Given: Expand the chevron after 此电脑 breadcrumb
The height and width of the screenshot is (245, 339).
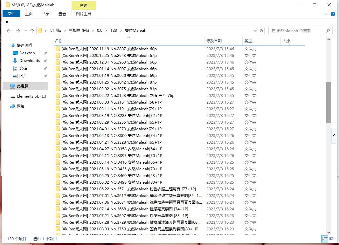Looking at the screenshot, I should [65, 31].
